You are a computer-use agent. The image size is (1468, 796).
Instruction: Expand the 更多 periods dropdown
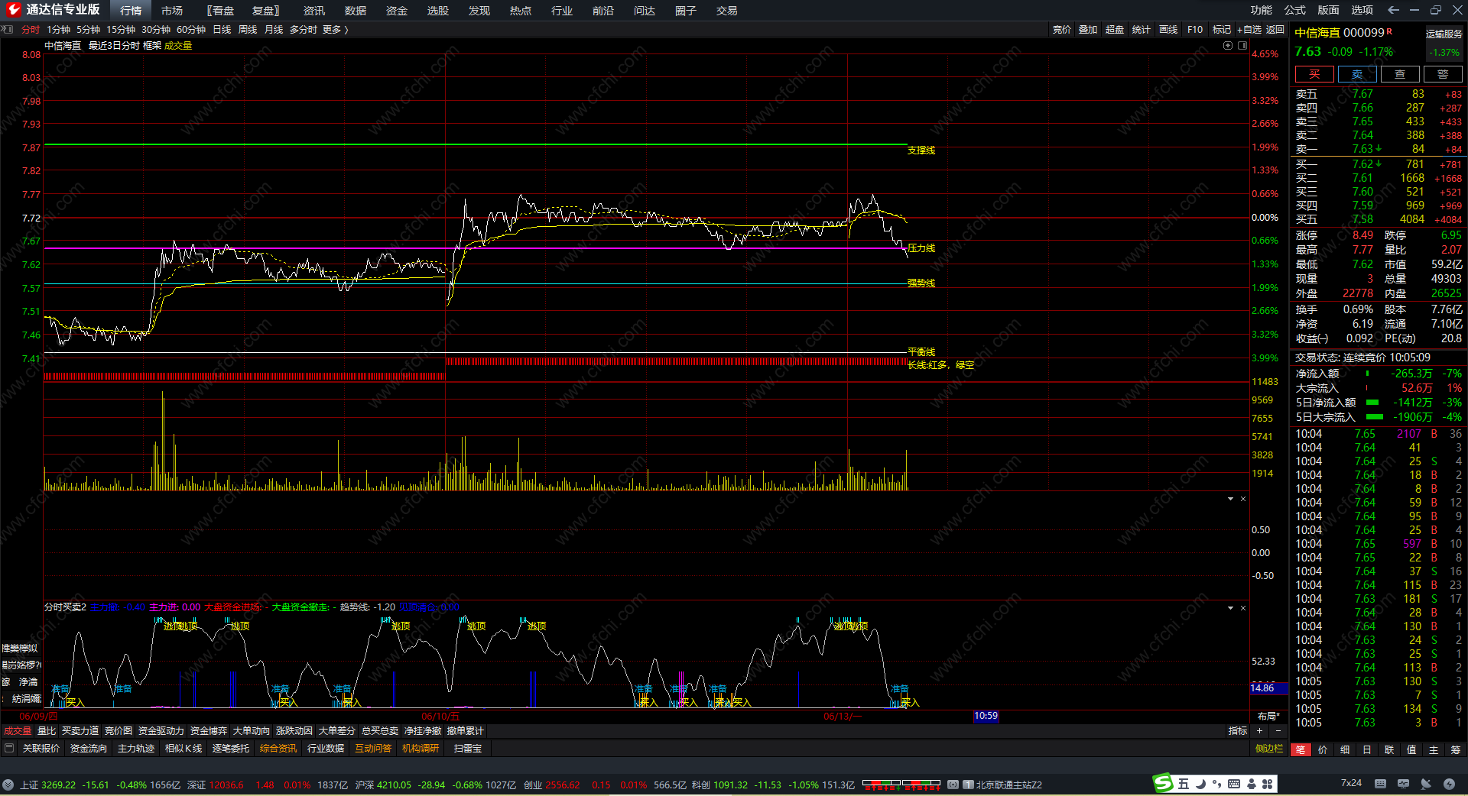pos(335,30)
